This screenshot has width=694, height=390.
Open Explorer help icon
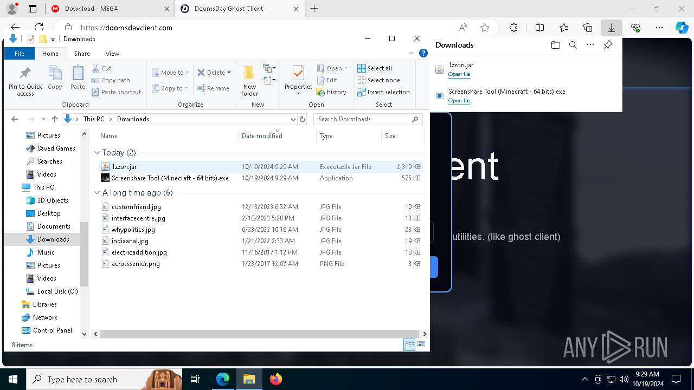(423, 53)
